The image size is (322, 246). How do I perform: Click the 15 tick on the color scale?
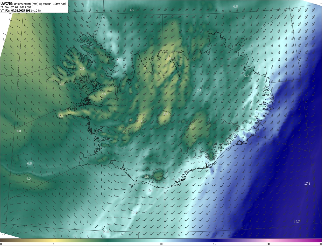tap(215, 244)
